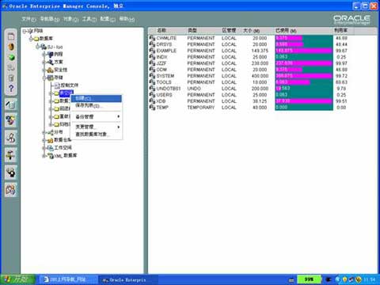The image size is (380, 285).
Task: Click the pencil and paper edit icon in left toolbar
Action: 11,104
